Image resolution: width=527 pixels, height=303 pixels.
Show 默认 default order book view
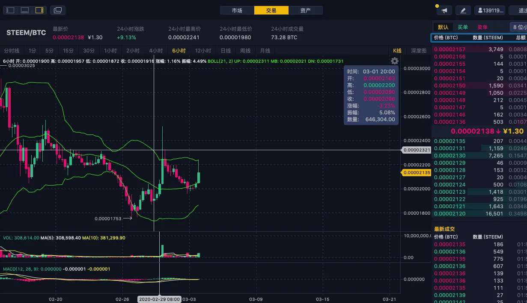443,27
